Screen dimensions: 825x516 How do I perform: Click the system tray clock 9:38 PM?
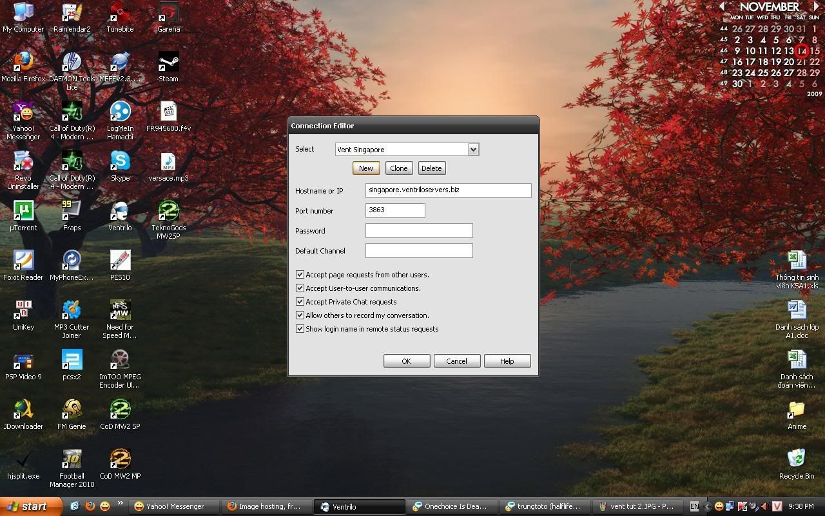pos(801,507)
